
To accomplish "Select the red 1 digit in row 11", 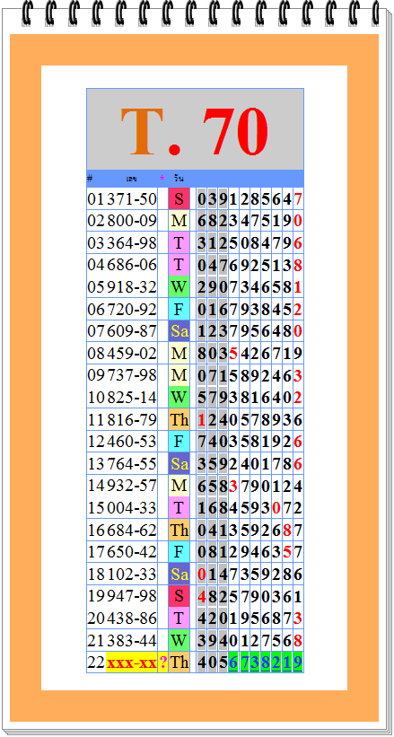I will coord(201,420).
